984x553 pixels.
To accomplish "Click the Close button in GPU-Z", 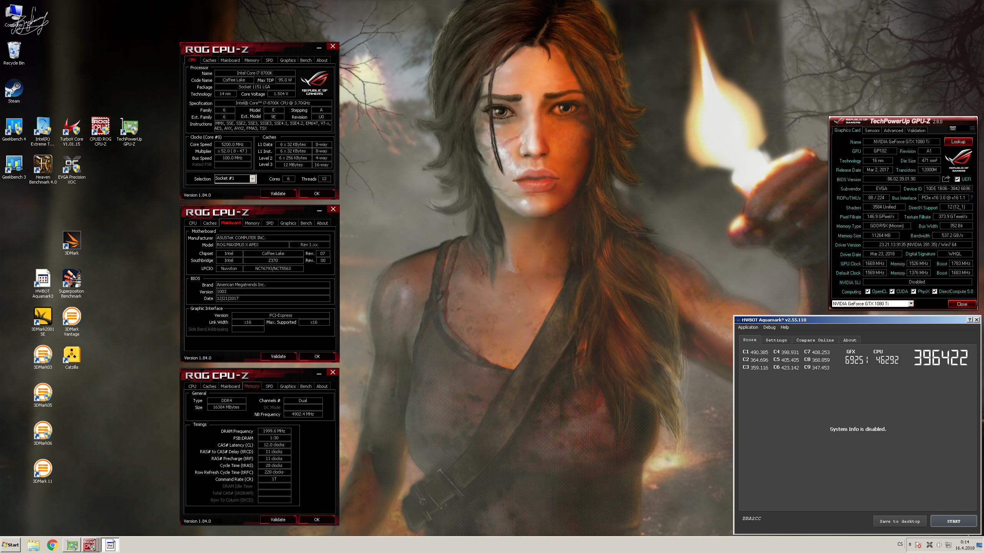I will [x=962, y=304].
